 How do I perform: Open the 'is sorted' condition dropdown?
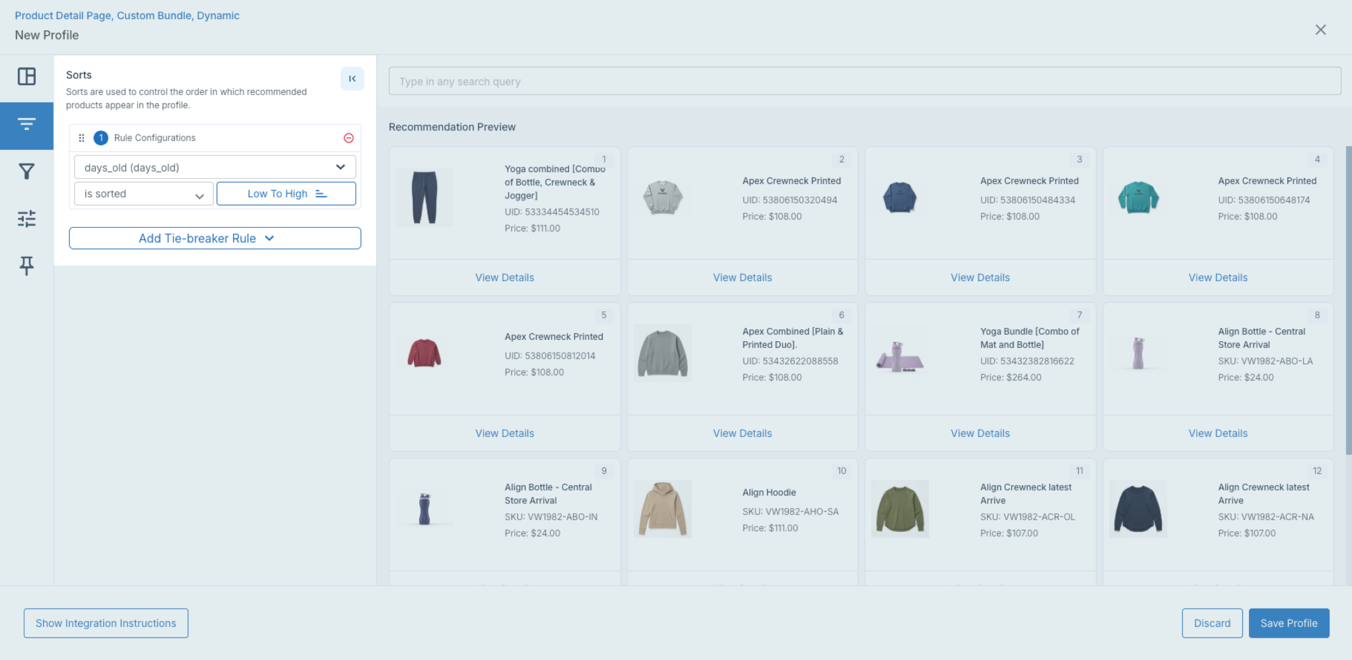(x=144, y=193)
